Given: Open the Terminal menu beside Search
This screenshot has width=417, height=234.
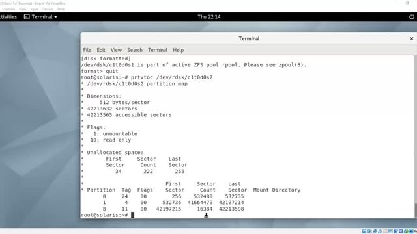Looking at the screenshot, I should [158, 50].
